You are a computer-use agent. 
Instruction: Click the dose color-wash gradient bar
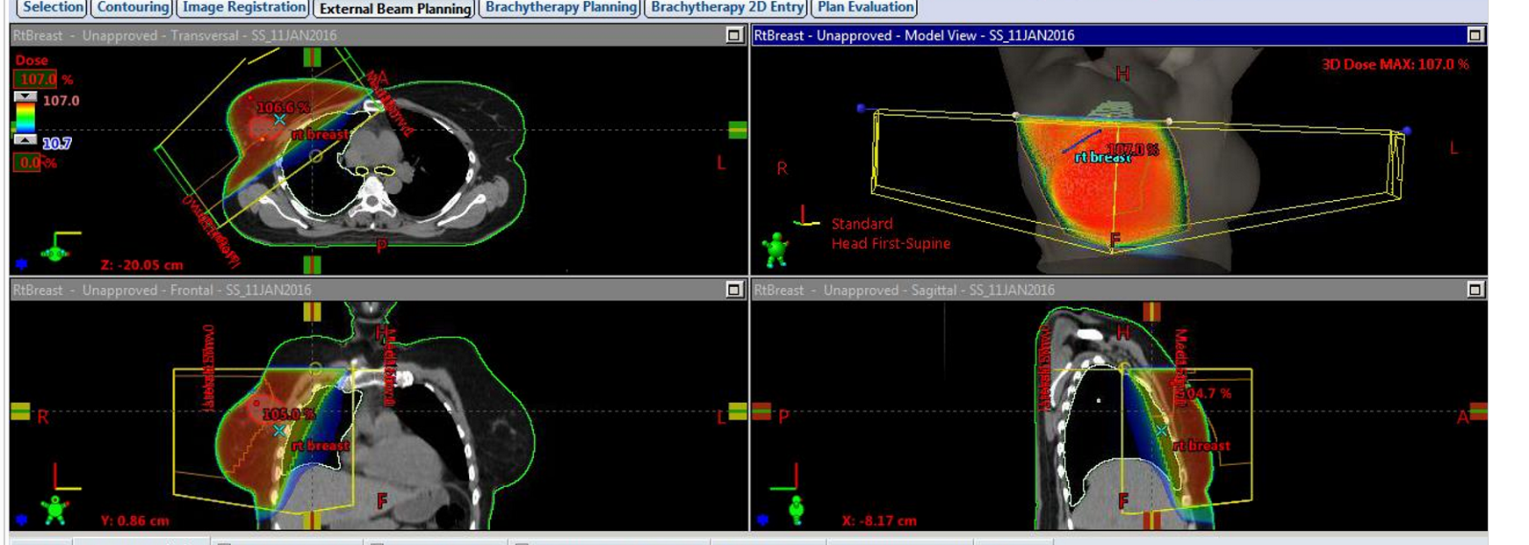tap(25, 118)
